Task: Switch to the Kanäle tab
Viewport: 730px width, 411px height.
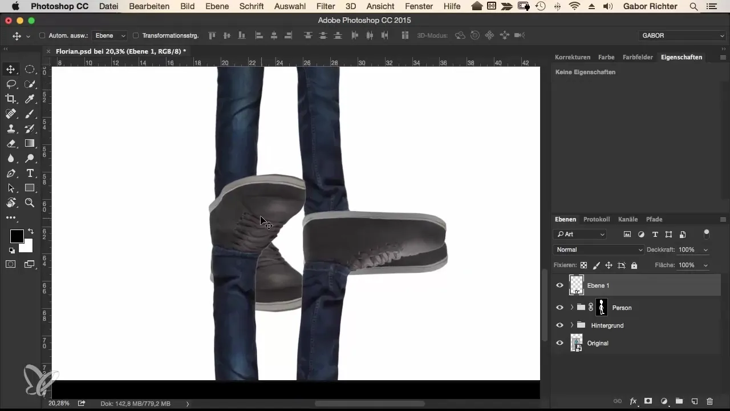Action: pyautogui.click(x=628, y=219)
